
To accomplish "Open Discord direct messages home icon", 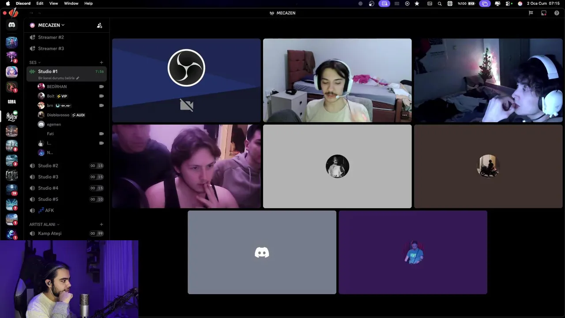I will tap(11, 25).
